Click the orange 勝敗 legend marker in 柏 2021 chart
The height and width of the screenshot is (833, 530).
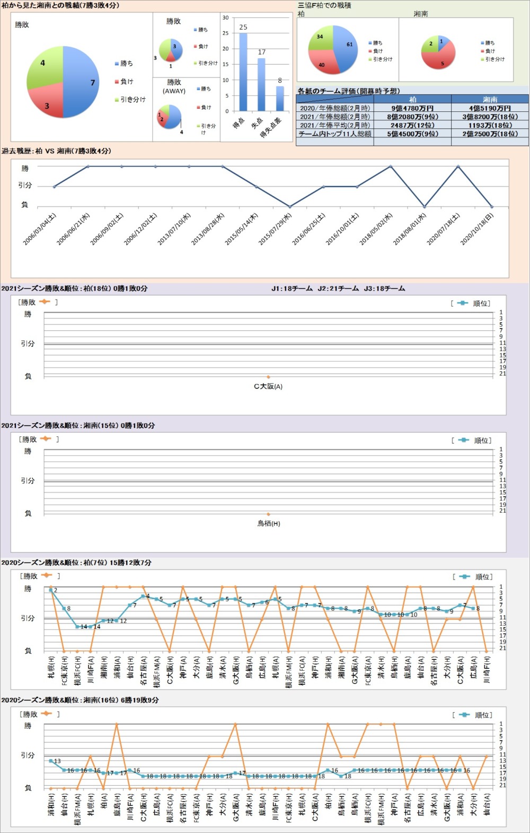pyautogui.click(x=45, y=302)
